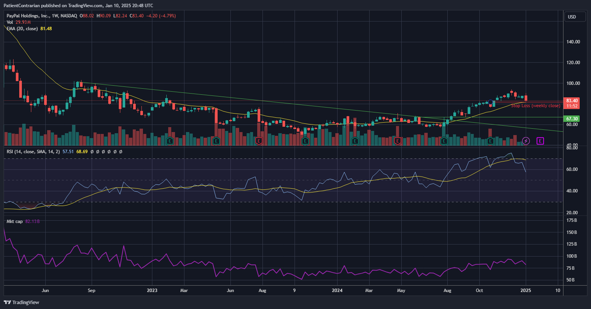Click the Vol indicator legend label
The width and height of the screenshot is (591, 309).
point(9,22)
